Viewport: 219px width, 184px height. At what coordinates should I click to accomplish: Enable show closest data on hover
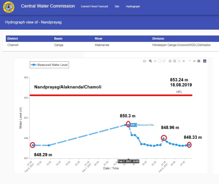tap(194, 61)
